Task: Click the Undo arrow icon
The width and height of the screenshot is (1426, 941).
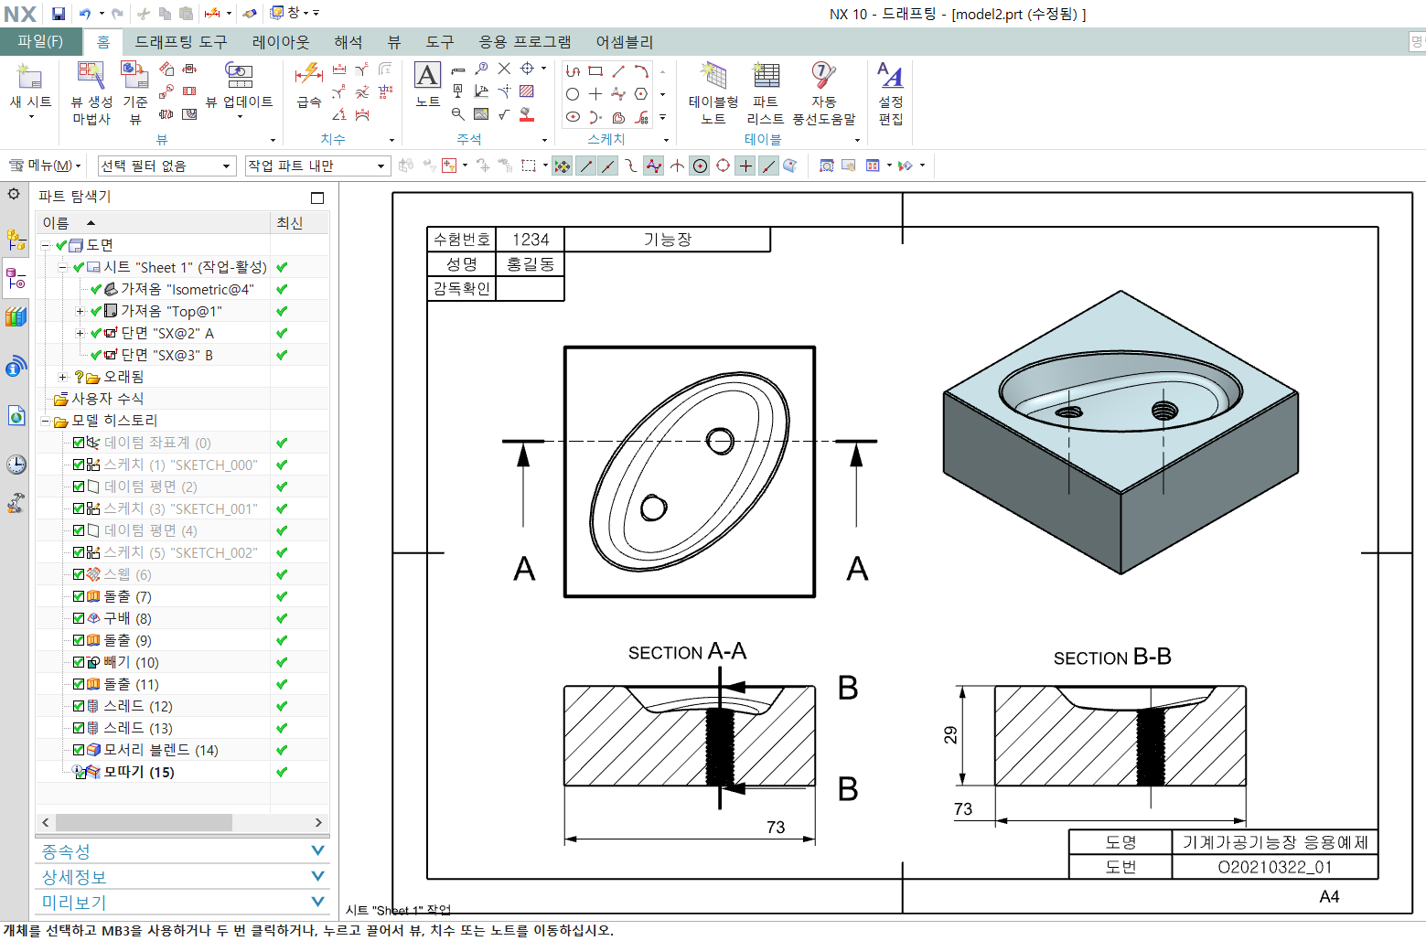Action: tap(85, 14)
